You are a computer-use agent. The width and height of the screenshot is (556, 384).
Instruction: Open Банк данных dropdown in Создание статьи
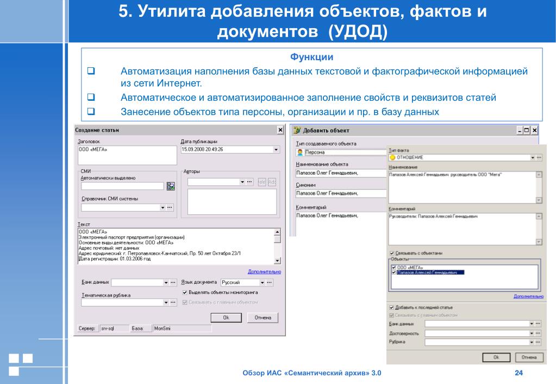tap(166, 283)
